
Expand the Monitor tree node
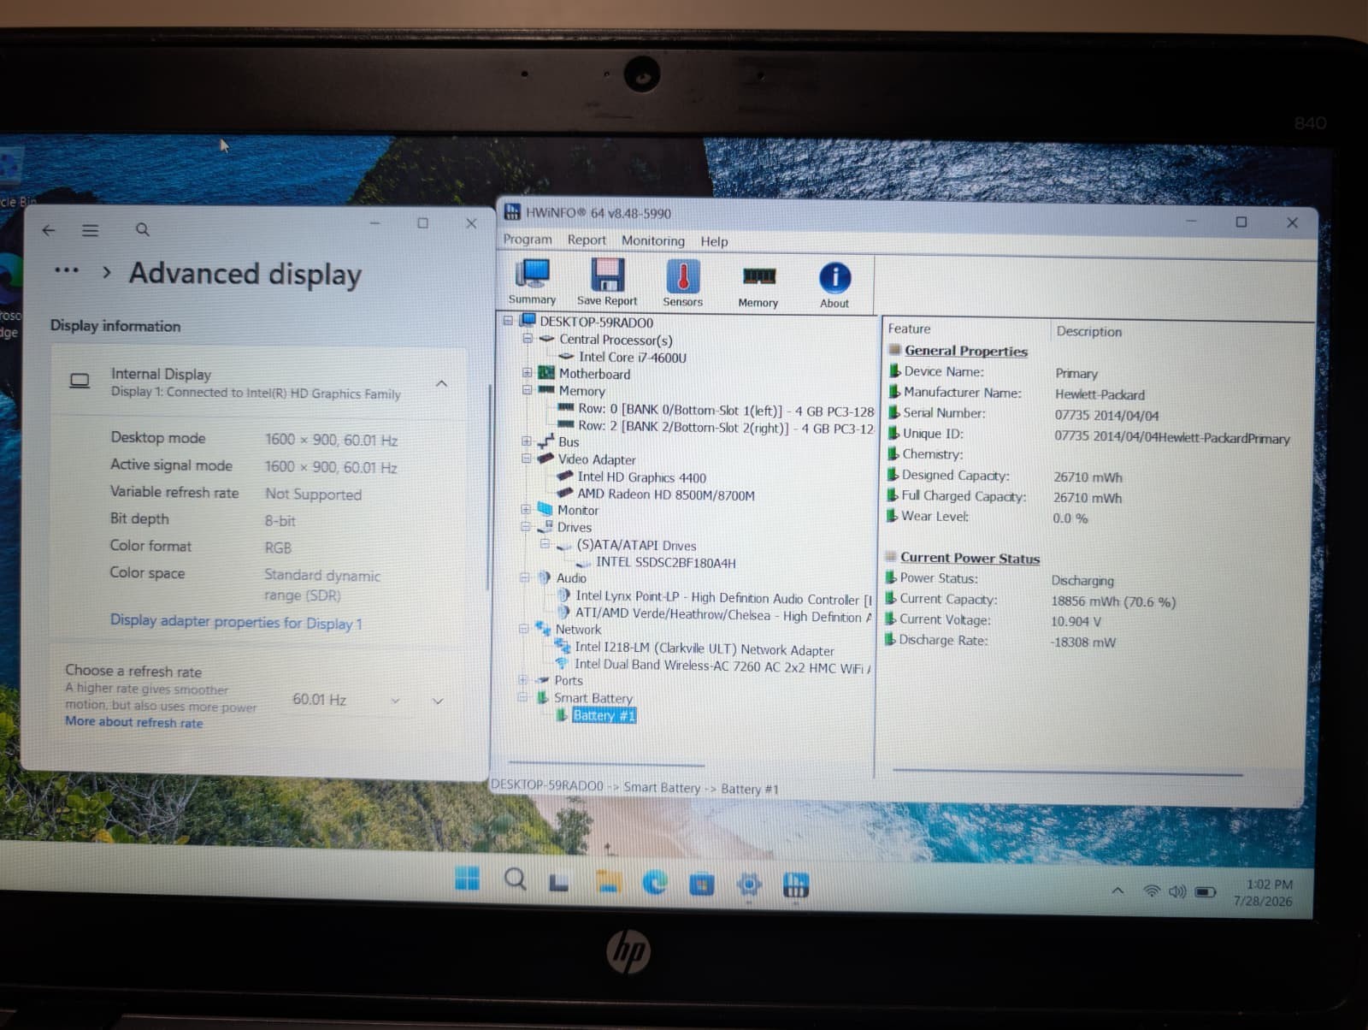click(x=526, y=510)
